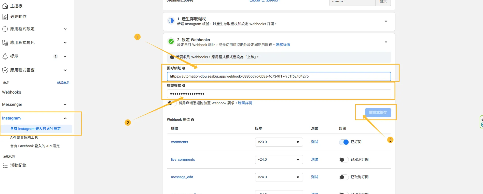This screenshot has width=483, height=194.
Task: Expand the 應用程式設定 menu chevron
Action: pyautogui.click(x=65, y=29)
